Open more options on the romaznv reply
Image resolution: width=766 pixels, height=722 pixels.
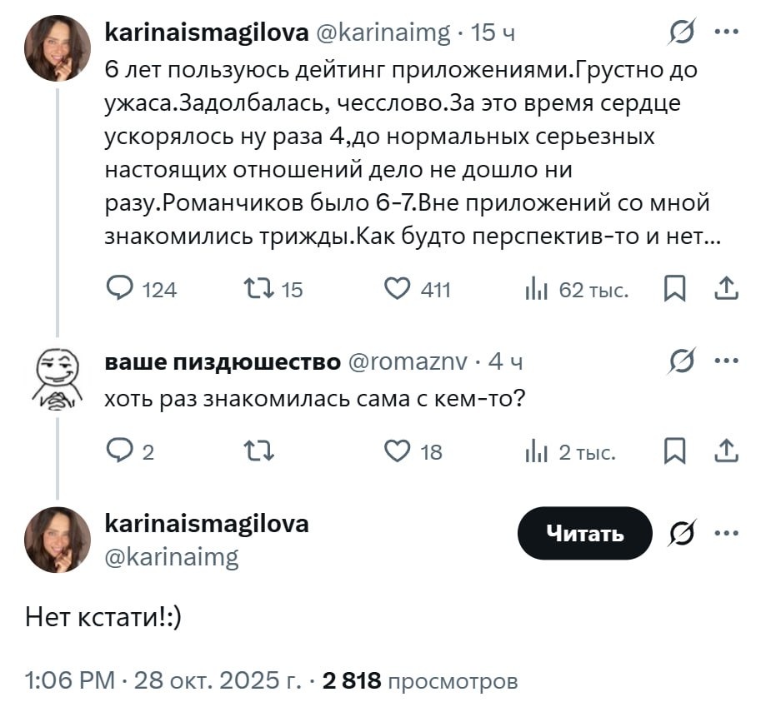(726, 361)
